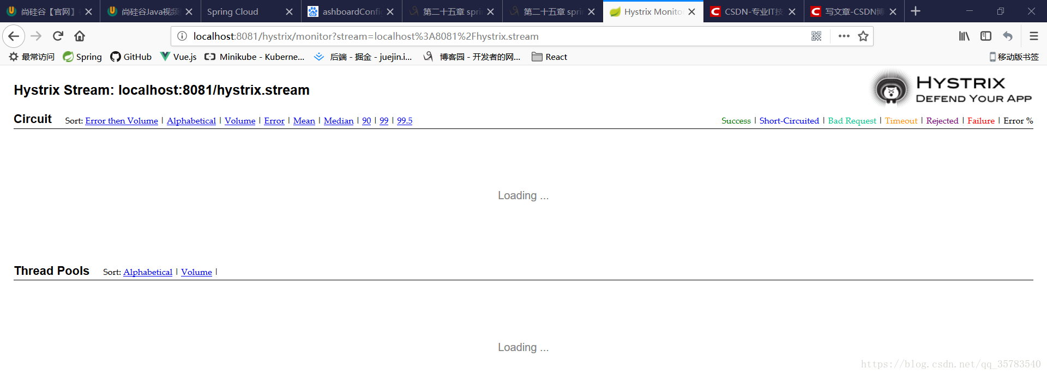
Task: Close the CSDN-专业IT技 tab
Action: (792, 11)
